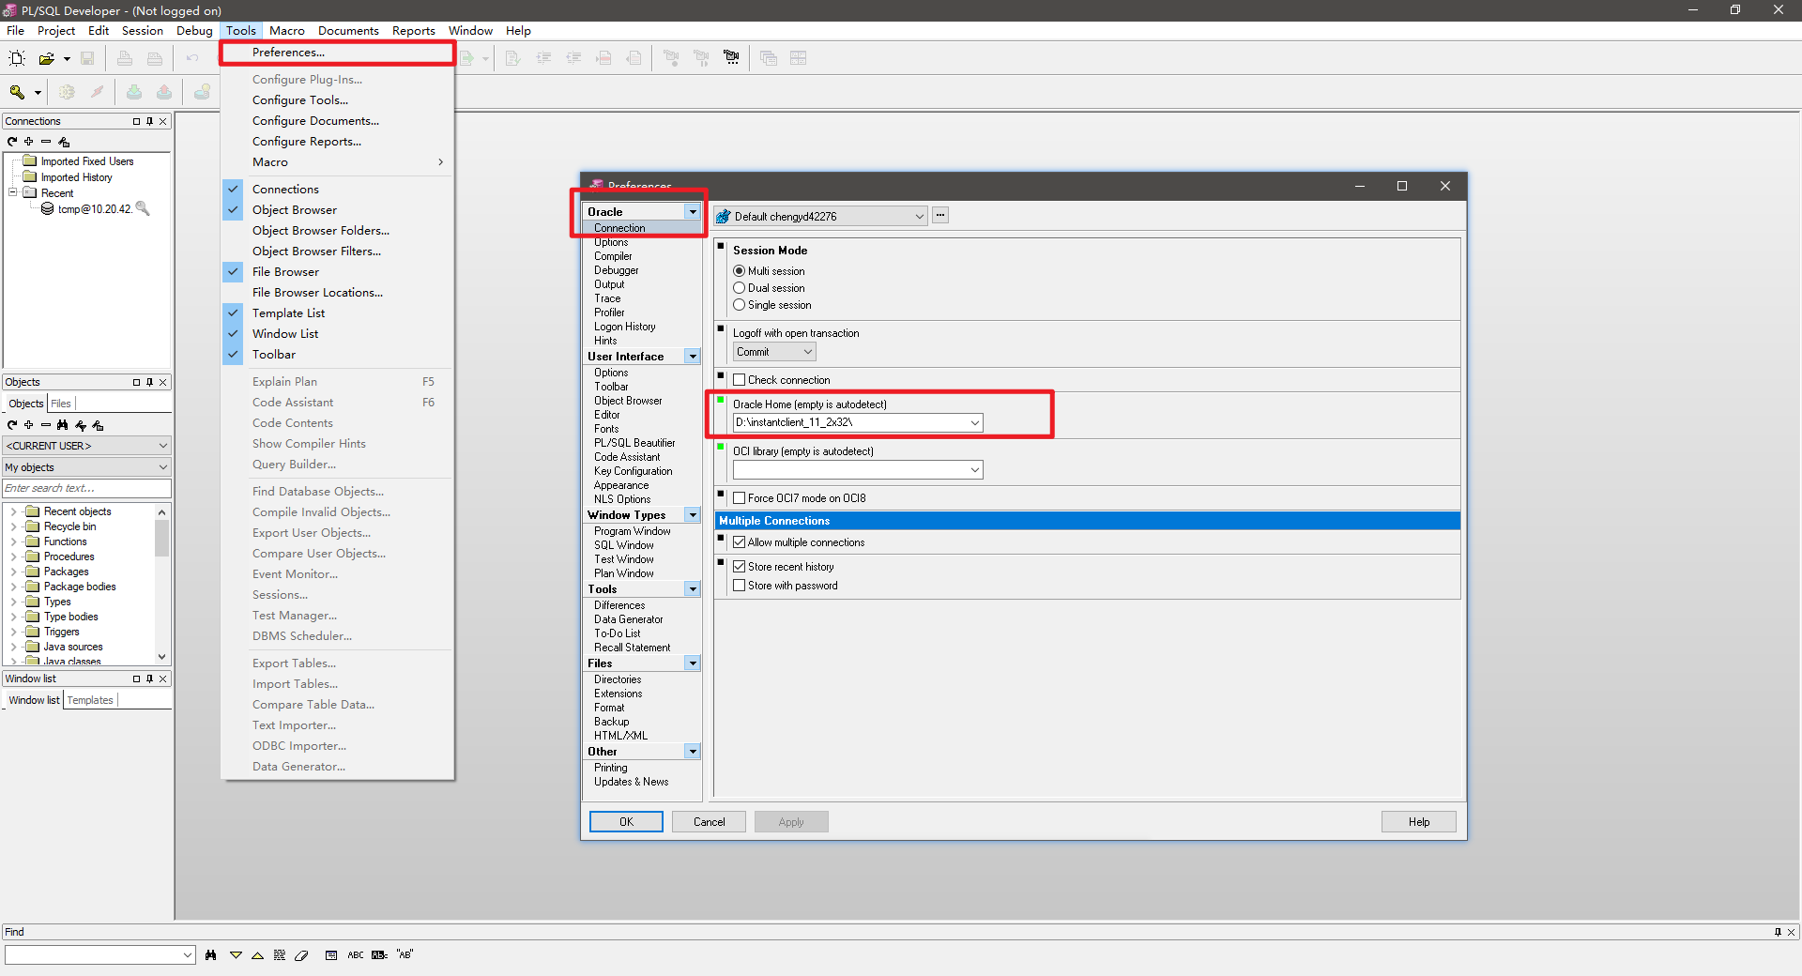Expand the Procedures folder in Objects tree
The width and height of the screenshot is (1802, 976).
(x=13, y=557)
